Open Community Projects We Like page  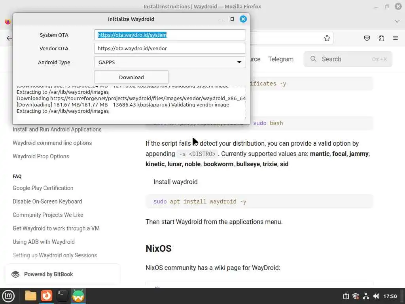pos(48,215)
